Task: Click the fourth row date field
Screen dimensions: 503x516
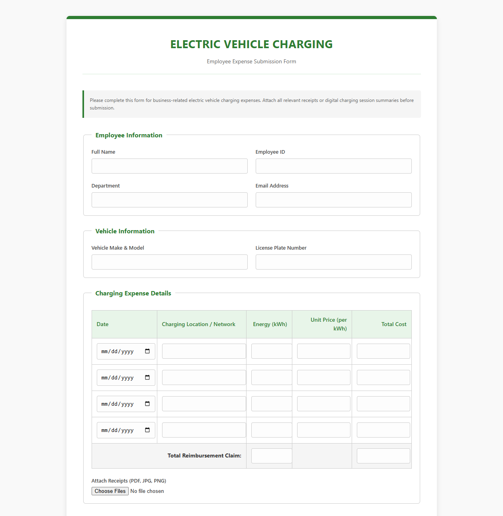Action: pyautogui.click(x=126, y=430)
